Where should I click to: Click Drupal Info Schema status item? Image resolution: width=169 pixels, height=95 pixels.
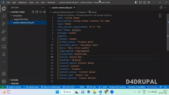(x=117, y=87)
